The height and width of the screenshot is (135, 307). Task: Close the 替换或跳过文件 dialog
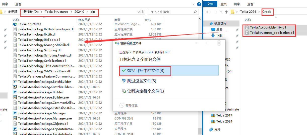point(219,43)
